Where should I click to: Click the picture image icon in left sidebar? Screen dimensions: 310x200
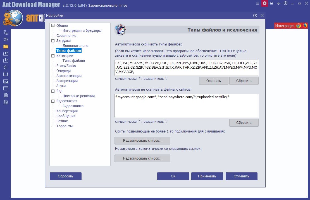(6, 81)
